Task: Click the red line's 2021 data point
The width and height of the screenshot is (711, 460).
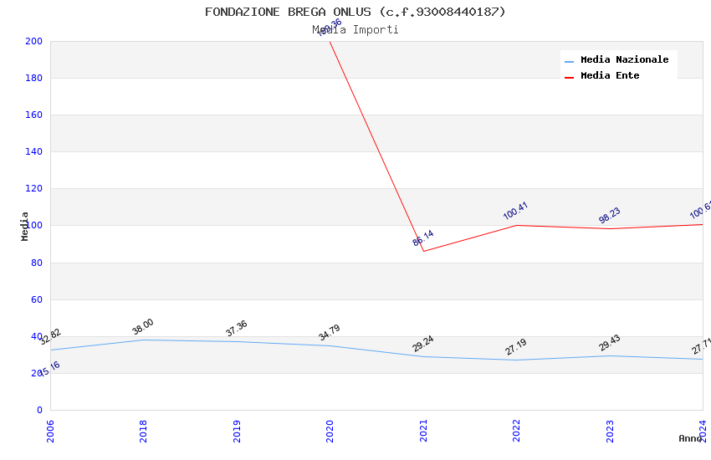Action: click(x=423, y=251)
